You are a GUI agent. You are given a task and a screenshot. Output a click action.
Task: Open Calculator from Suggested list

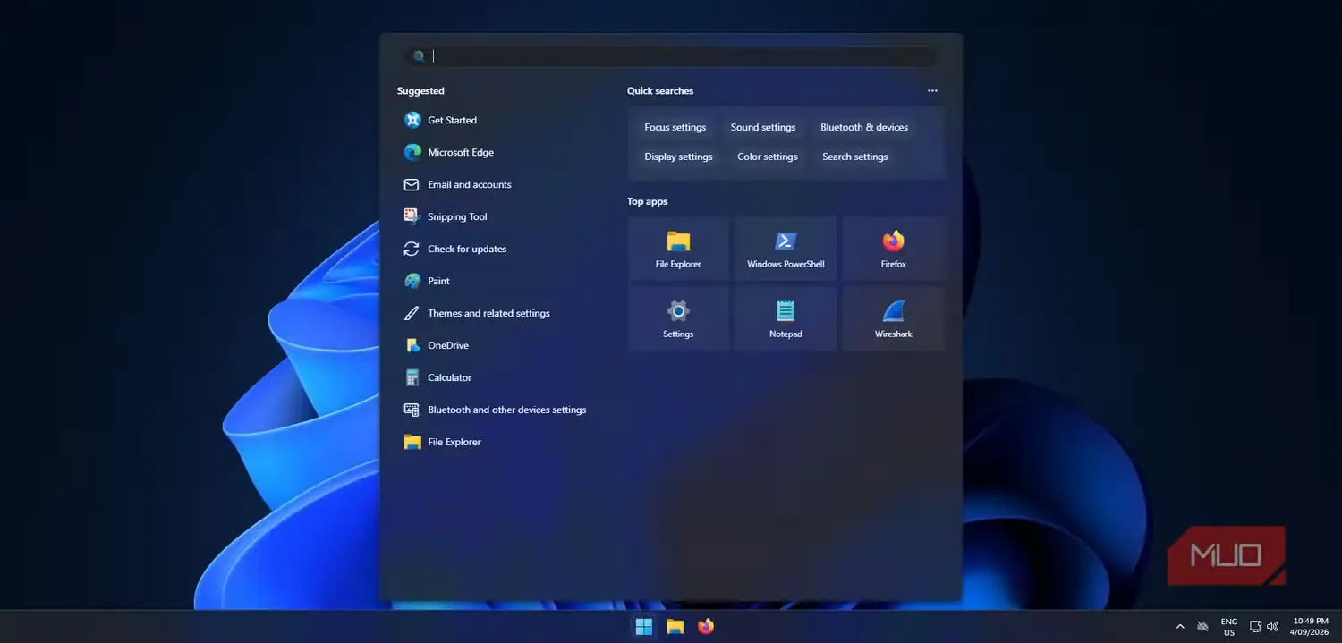tap(437, 377)
